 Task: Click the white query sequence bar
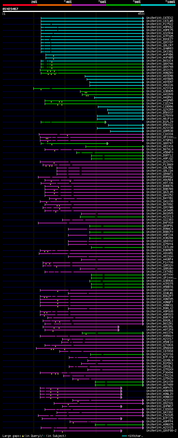tap(73, 11)
